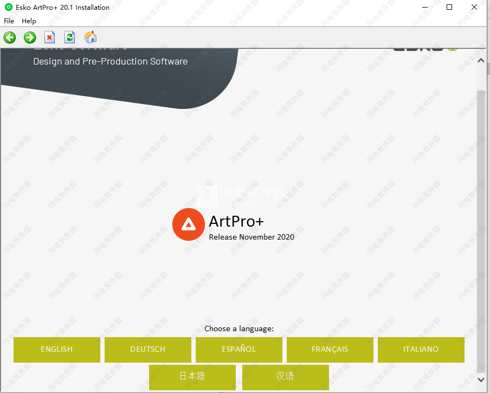
Task: Click the green Back arrow icon
Action: 10,37
